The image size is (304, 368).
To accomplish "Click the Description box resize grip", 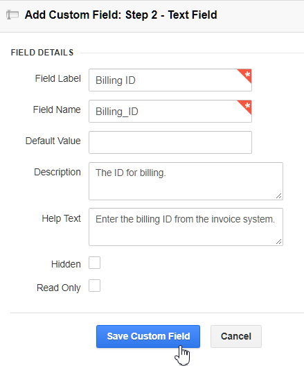I will (x=278, y=196).
